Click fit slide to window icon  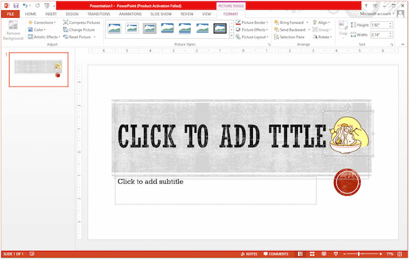pyautogui.click(x=400, y=254)
